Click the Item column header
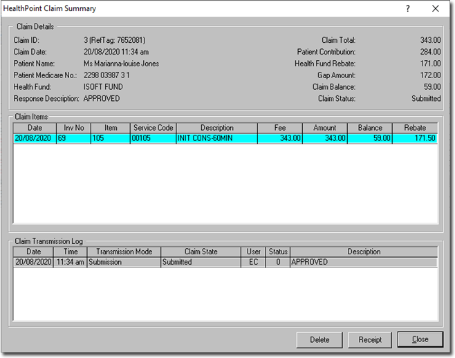The height and width of the screenshot is (358, 455). (111, 128)
